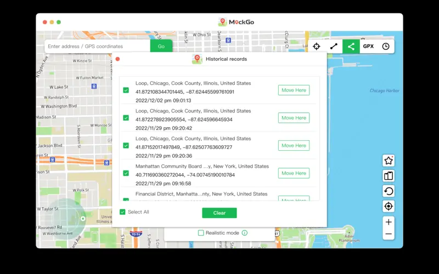Screen dimensions: 439x274
Task: Click the W Fulton Market street label
Action: pos(89,78)
